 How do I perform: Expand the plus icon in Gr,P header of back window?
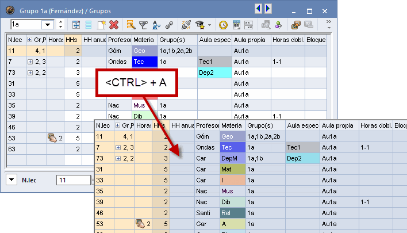(x=29, y=40)
